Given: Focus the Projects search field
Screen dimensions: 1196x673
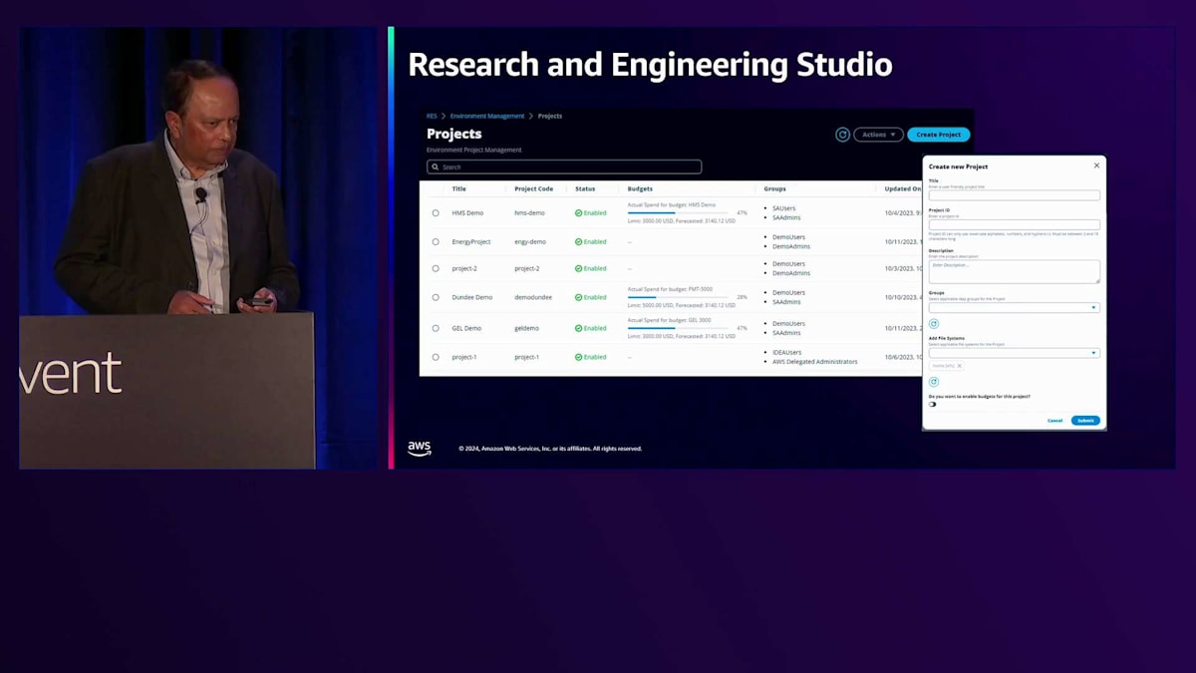Looking at the screenshot, I should click(x=564, y=168).
